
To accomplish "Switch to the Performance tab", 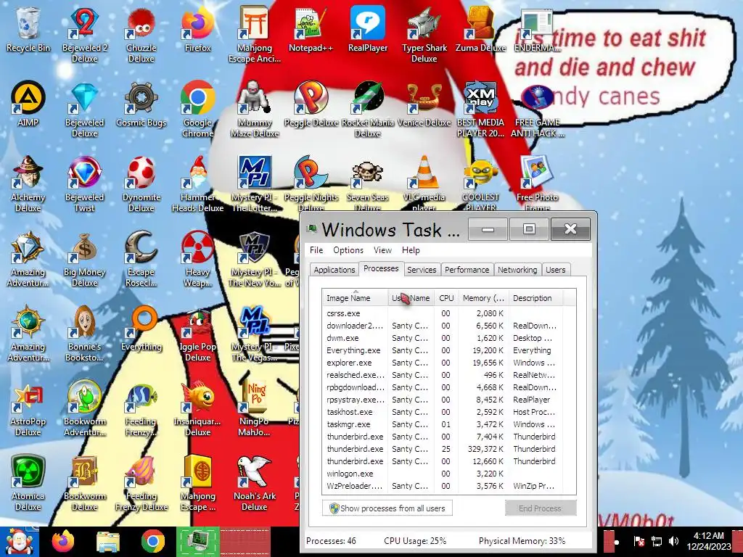I will tap(467, 270).
